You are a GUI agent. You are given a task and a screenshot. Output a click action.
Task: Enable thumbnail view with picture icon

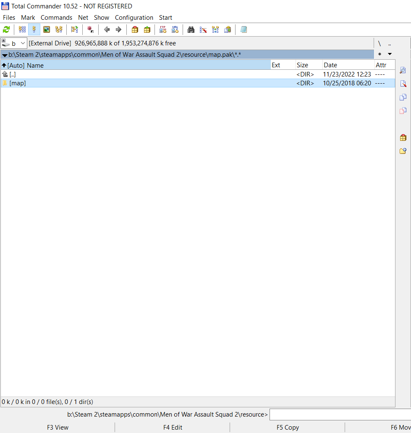47,29
